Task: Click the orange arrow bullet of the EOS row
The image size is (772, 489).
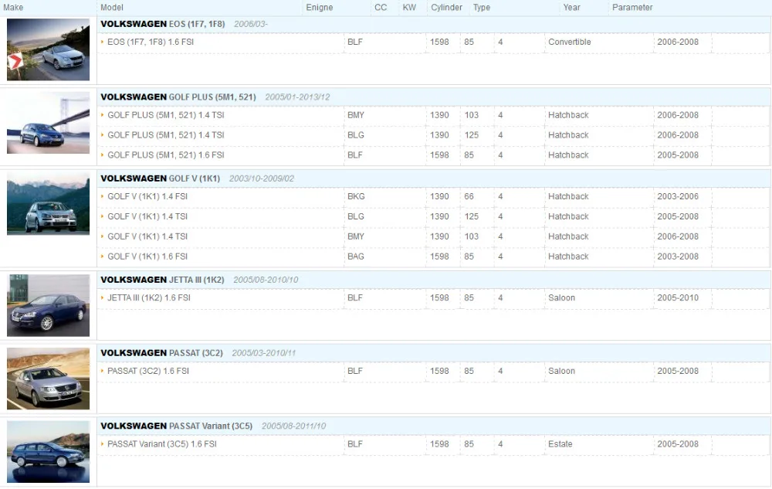Action: 103,42
